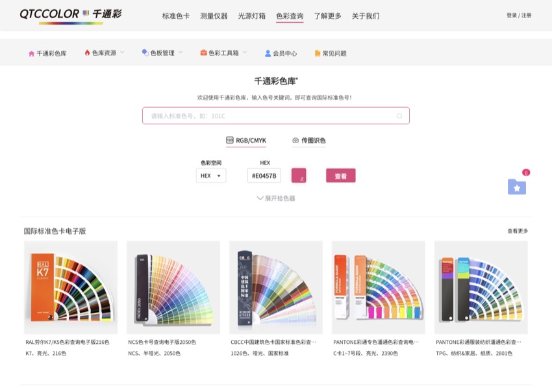Image resolution: width=552 pixels, height=388 pixels.
Task: Click the palette icon beside 色板管理
Action: [145, 53]
